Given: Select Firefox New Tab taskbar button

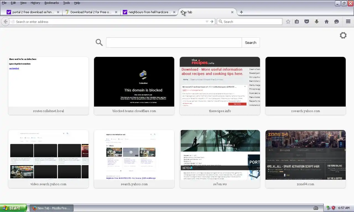Looking at the screenshot, I should pyautogui.click(x=51, y=208).
